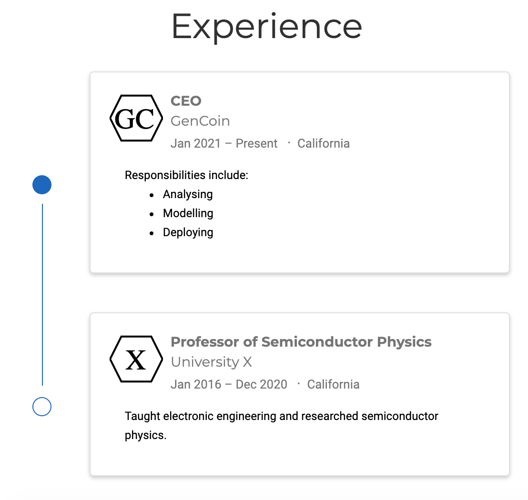Click the CEO job title
This screenshot has width=528, height=500.
pyautogui.click(x=186, y=101)
